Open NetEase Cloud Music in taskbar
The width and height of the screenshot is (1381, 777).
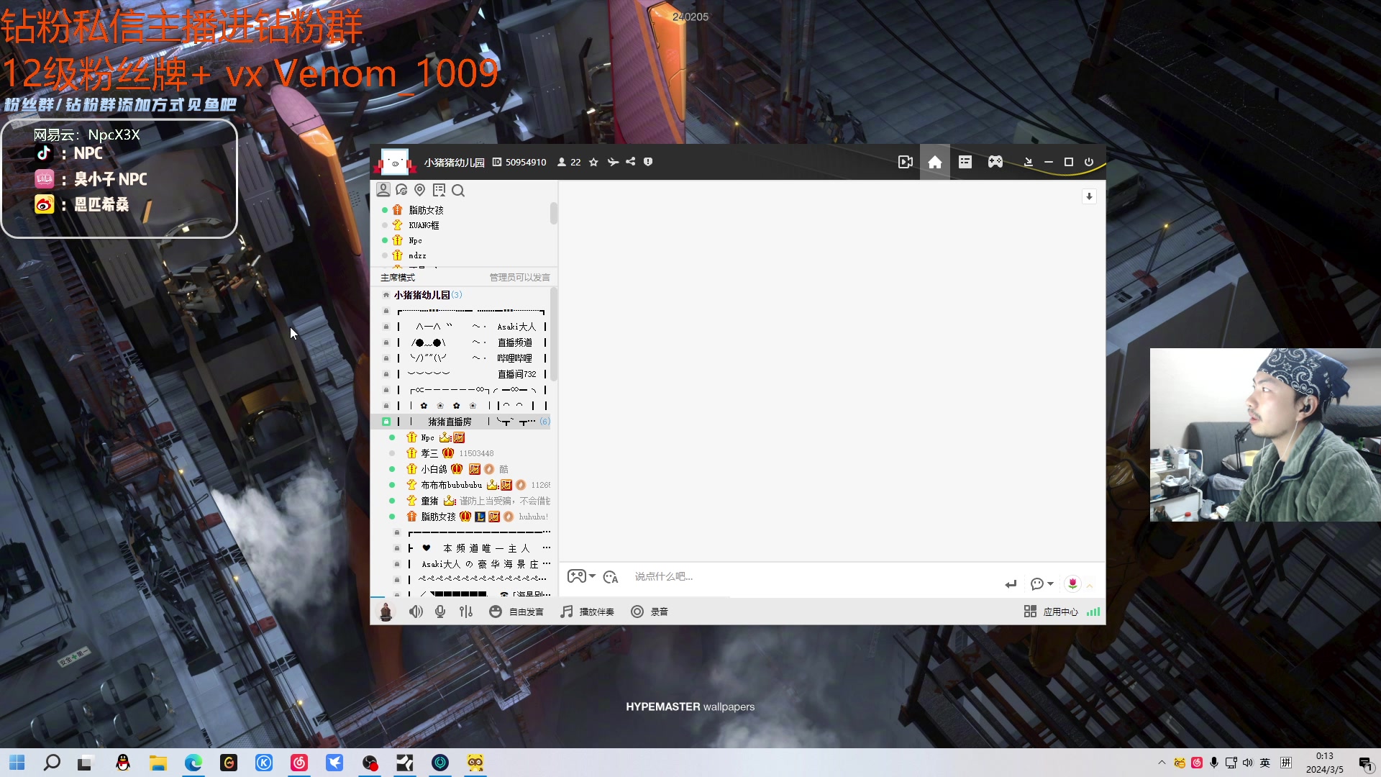tap(299, 763)
